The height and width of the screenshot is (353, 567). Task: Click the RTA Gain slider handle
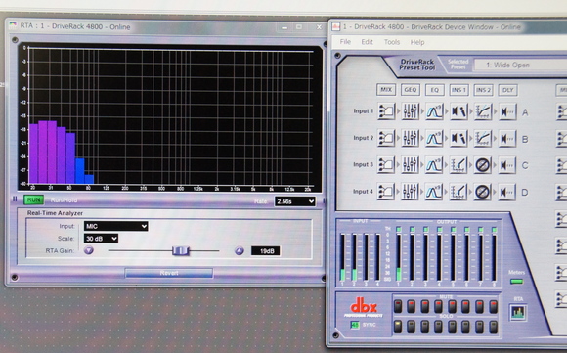click(181, 250)
